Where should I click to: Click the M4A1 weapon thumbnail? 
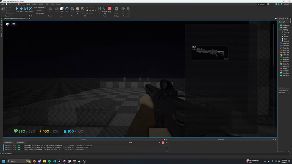coord(210,53)
